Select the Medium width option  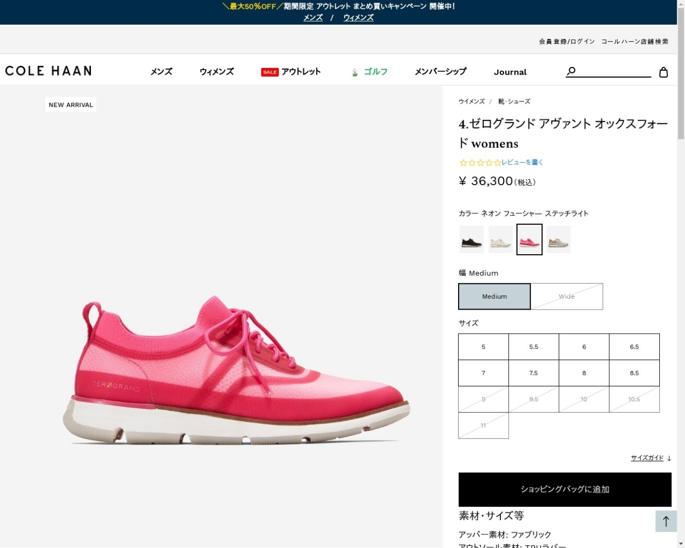pos(494,296)
